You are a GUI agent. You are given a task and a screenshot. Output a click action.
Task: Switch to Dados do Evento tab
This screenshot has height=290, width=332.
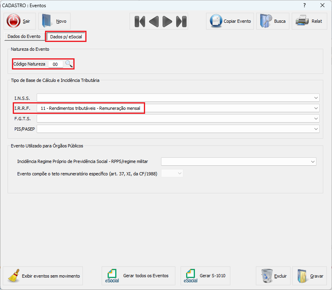click(x=24, y=36)
